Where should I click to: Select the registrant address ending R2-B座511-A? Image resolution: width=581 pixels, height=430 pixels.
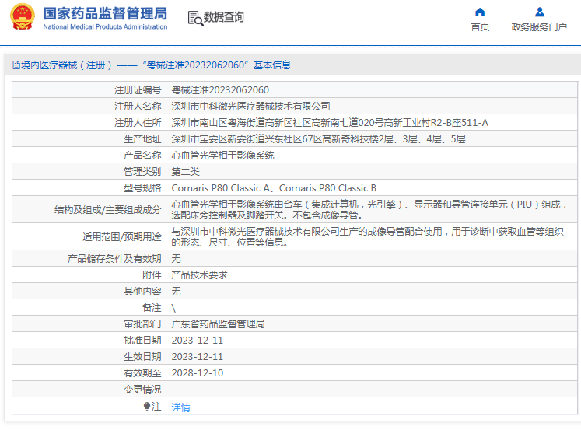[330, 123]
